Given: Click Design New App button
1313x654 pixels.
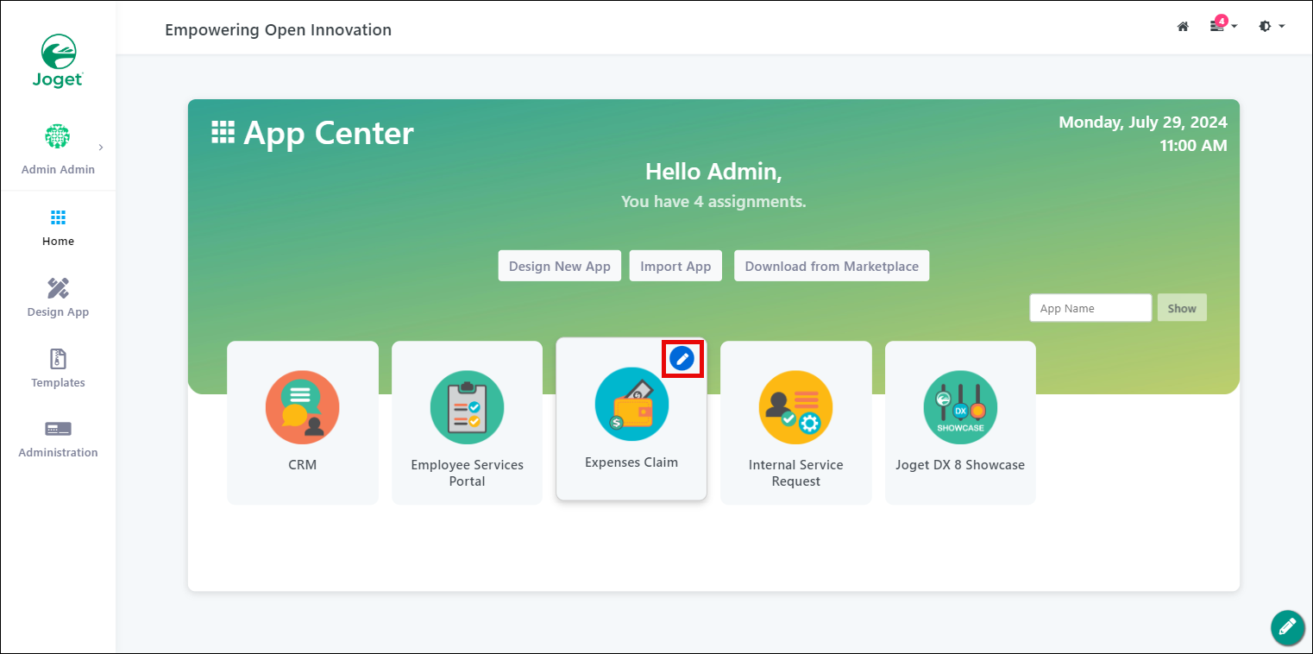Looking at the screenshot, I should pos(560,266).
